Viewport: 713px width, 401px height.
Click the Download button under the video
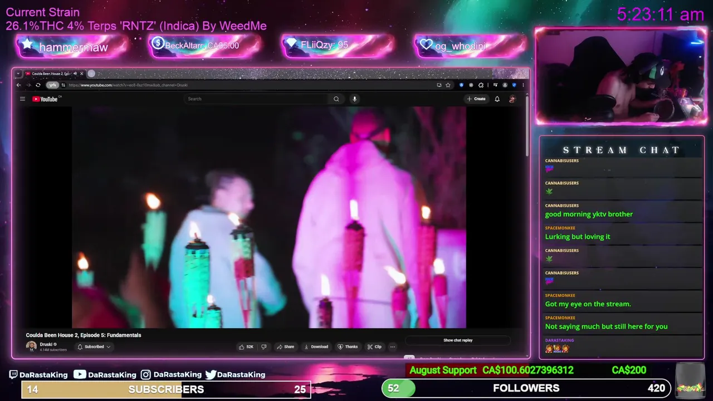pos(316,346)
